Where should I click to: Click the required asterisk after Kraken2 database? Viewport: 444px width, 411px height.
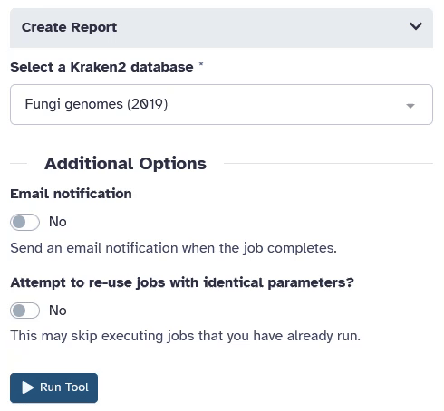tap(201, 64)
